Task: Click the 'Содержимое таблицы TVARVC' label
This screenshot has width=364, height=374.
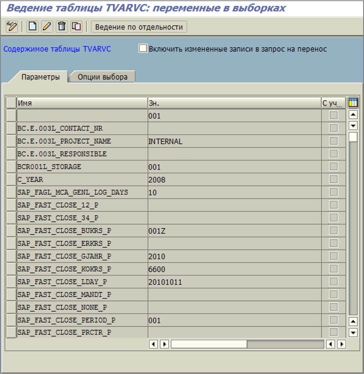Action: (x=57, y=49)
